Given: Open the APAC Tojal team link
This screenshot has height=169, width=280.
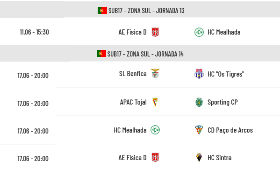Looking at the screenshot, I should tap(133, 102).
